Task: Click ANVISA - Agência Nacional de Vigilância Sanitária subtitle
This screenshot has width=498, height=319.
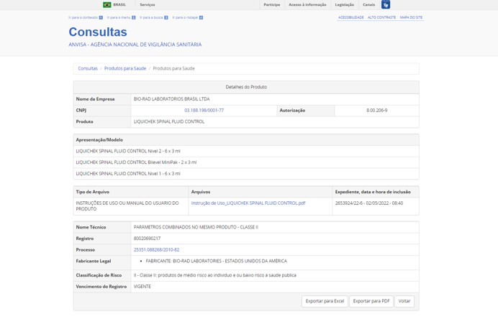Action: pyautogui.click(x=135, y=45)
